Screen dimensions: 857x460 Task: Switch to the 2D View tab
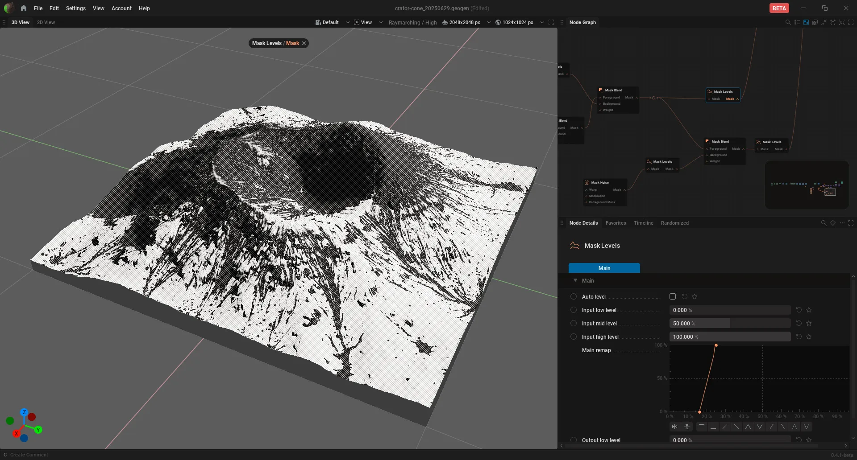pyautogui.click(x=46, y=22)
